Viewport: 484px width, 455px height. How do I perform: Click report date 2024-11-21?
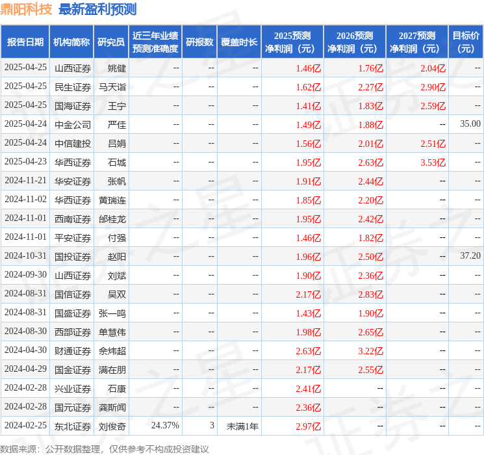coord(25,180)
